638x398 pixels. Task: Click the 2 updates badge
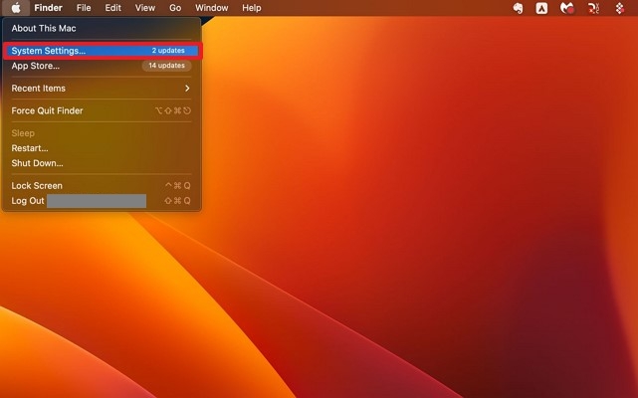tap(167, 50)
